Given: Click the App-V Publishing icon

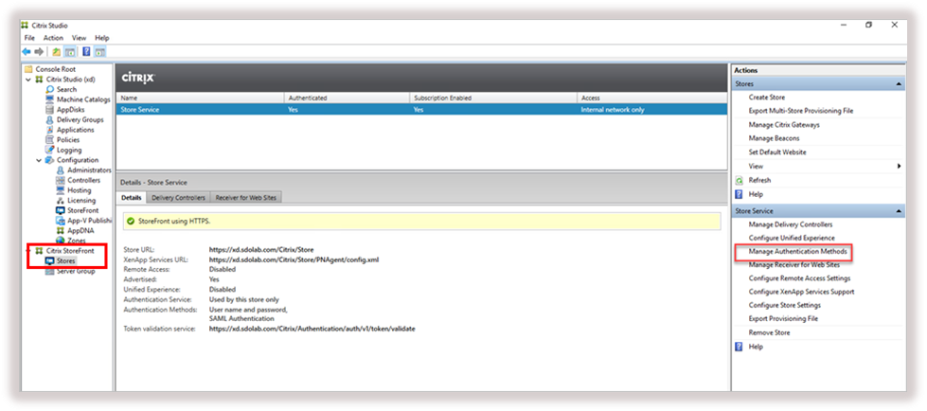Looking at the screenshot, I should click(x=61, y=221).
